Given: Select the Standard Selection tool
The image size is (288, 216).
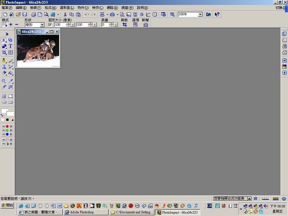Looking at the screenshot, I should (4, 40).
